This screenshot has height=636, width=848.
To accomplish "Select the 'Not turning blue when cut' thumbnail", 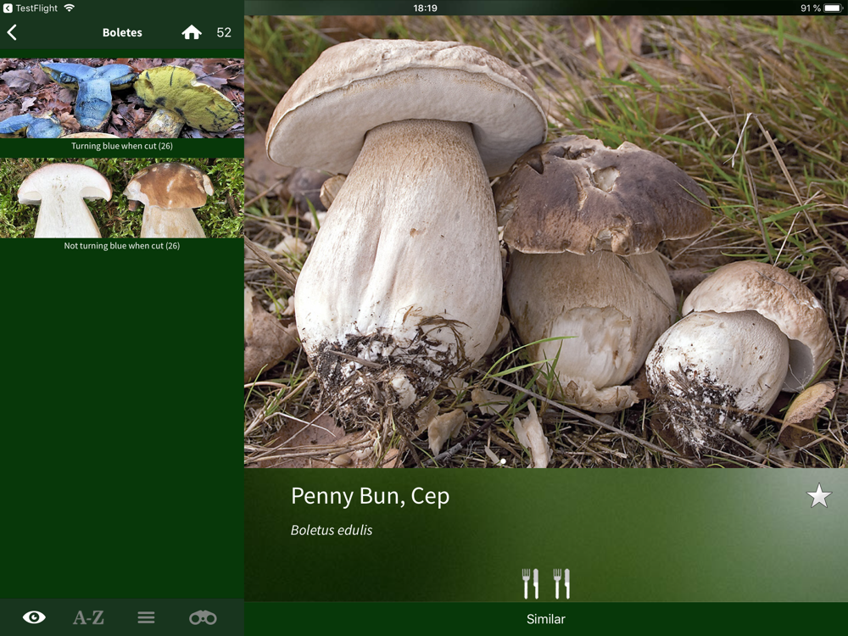I will pyautogui.click(x=121, y=198).
